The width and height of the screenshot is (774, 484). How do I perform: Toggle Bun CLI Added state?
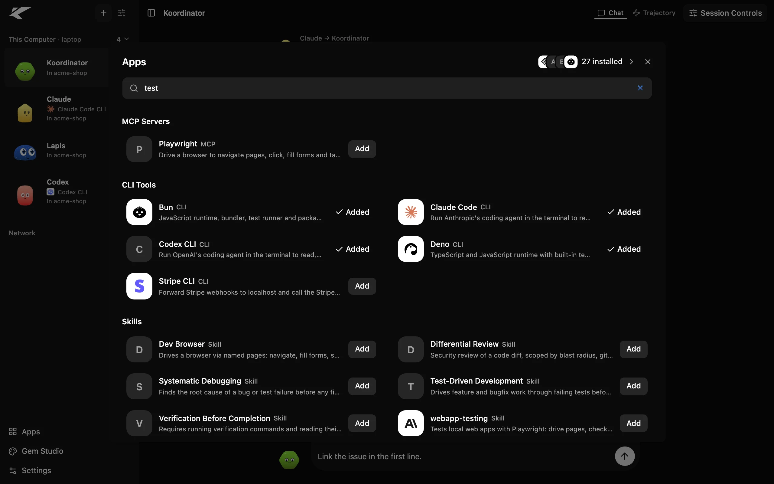pyautogui.click(x=353, y=212)
